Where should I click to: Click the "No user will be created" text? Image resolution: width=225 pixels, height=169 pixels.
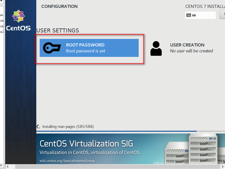click(192, 51)
